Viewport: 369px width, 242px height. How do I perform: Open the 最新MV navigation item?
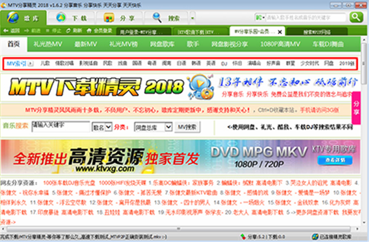click(x=85, y=44)
